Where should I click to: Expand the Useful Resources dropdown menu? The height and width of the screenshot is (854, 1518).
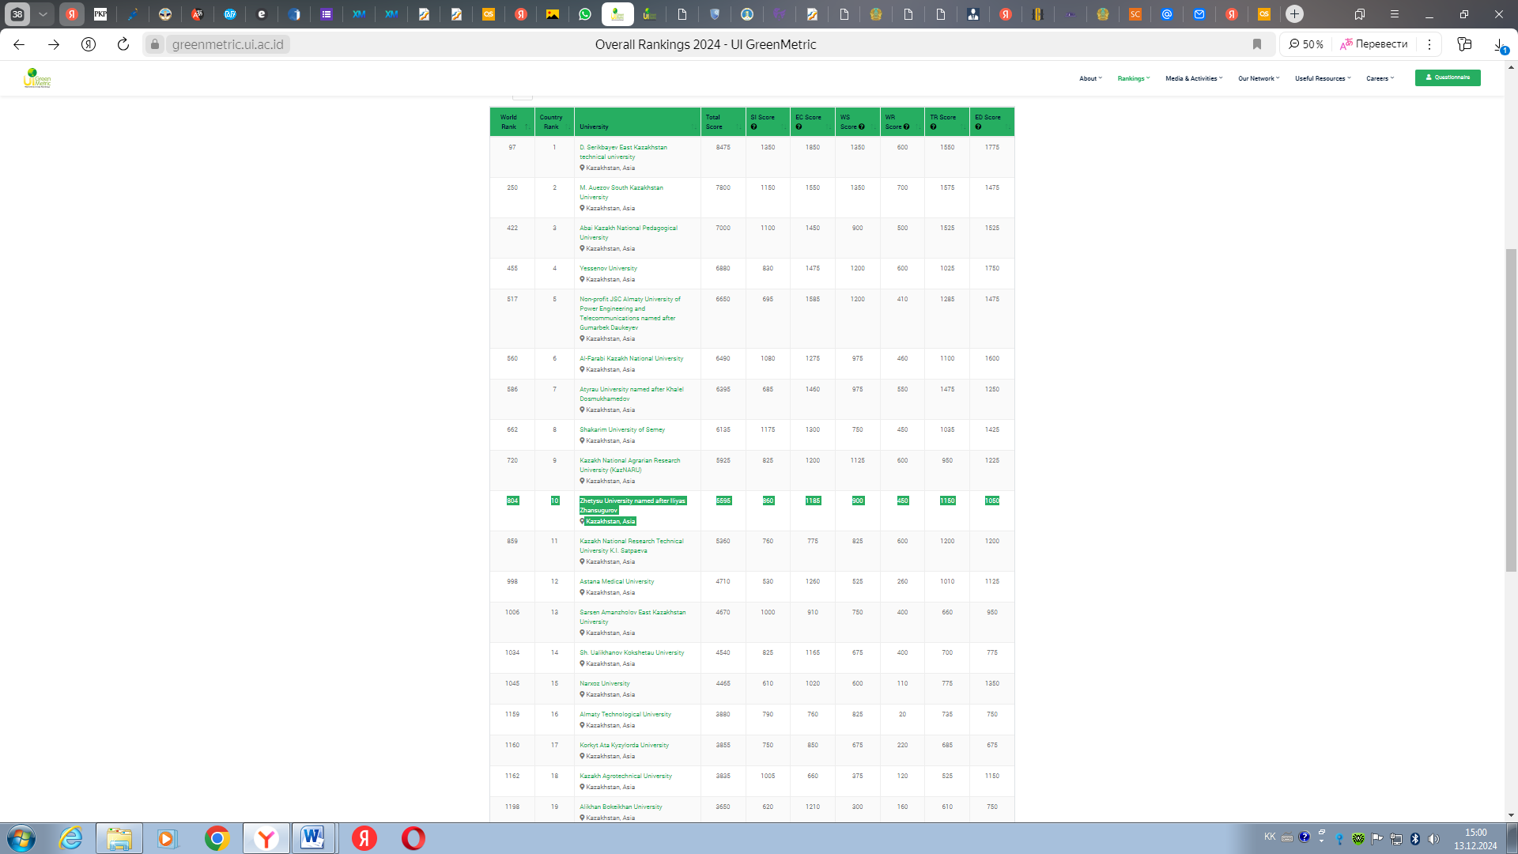pos(1322,78)
